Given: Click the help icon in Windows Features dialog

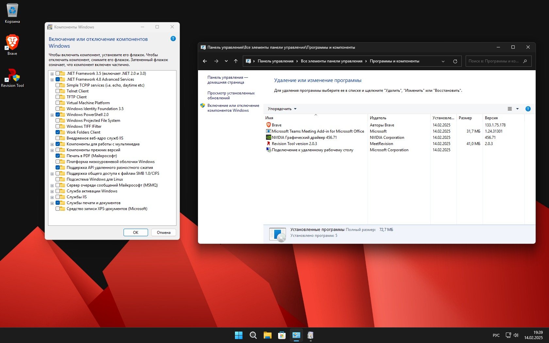Looking at the screenshot, I should click(x=173, y=39).
